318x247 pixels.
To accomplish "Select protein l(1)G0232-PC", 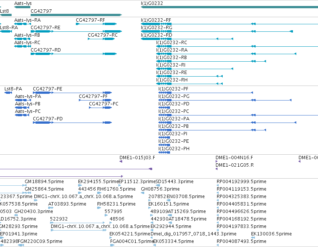I will click(x=238, y=115).
